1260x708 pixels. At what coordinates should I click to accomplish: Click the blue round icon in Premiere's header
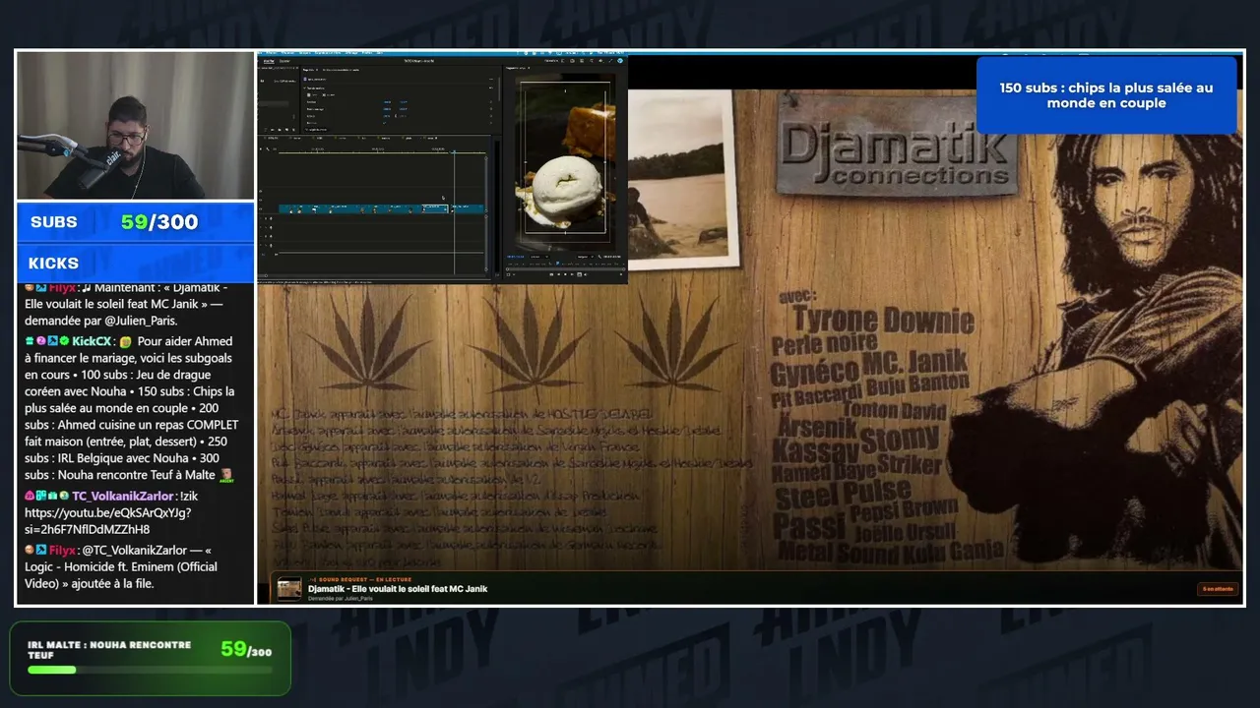pos(620,61)
